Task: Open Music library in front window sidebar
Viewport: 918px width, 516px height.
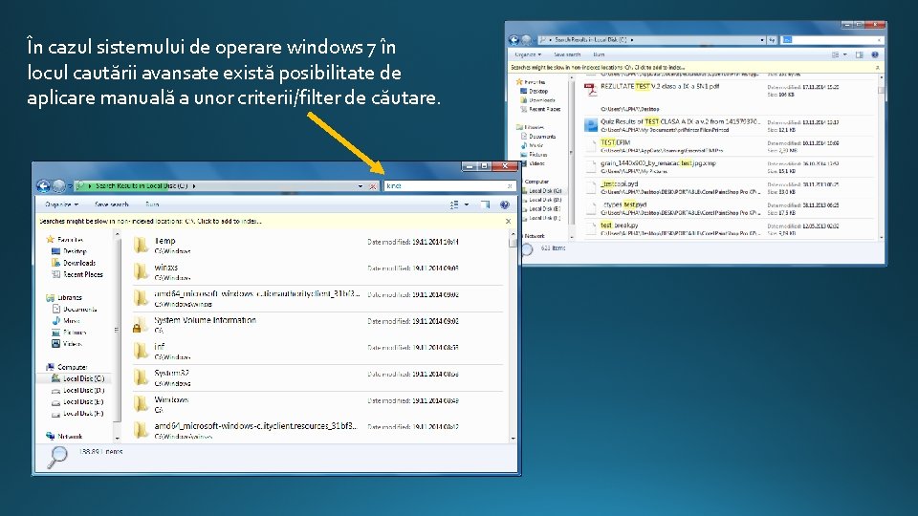Action: pos(72,321)
